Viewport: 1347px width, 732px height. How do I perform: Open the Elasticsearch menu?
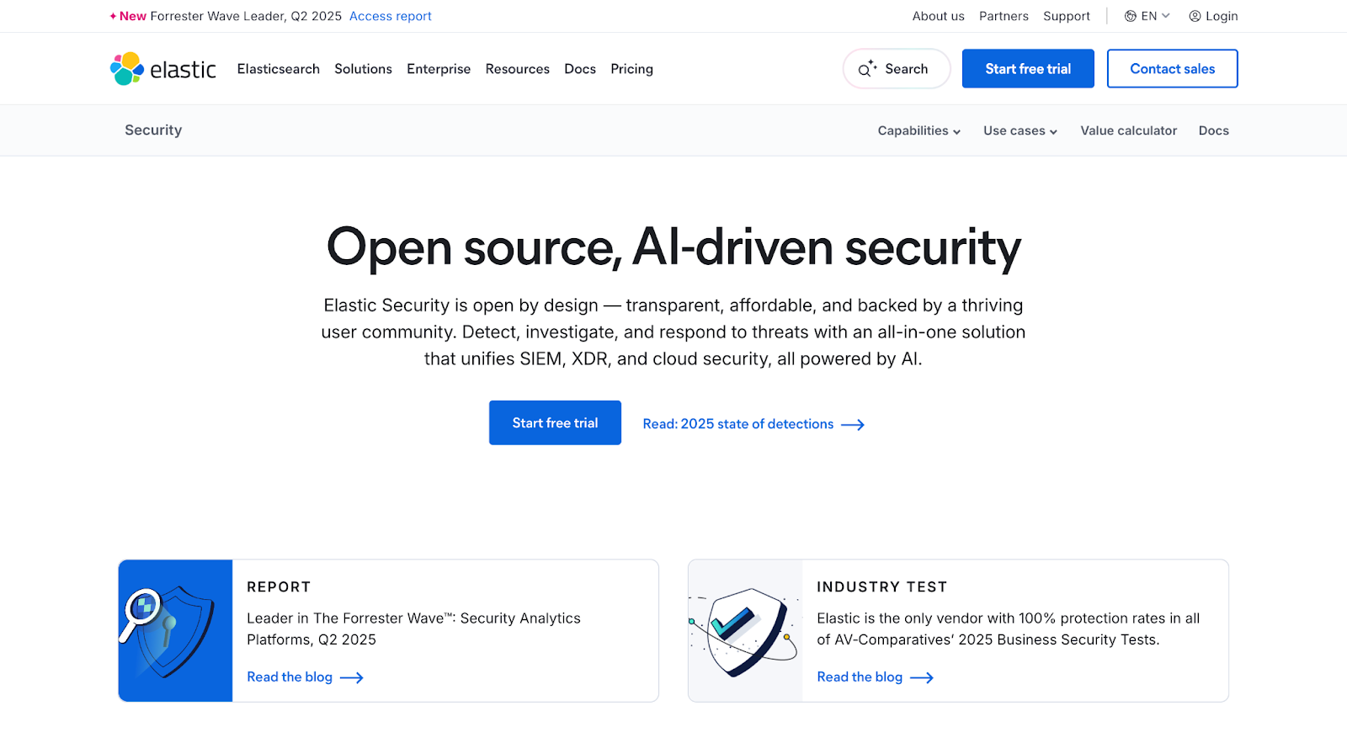[x=279, y=69]
